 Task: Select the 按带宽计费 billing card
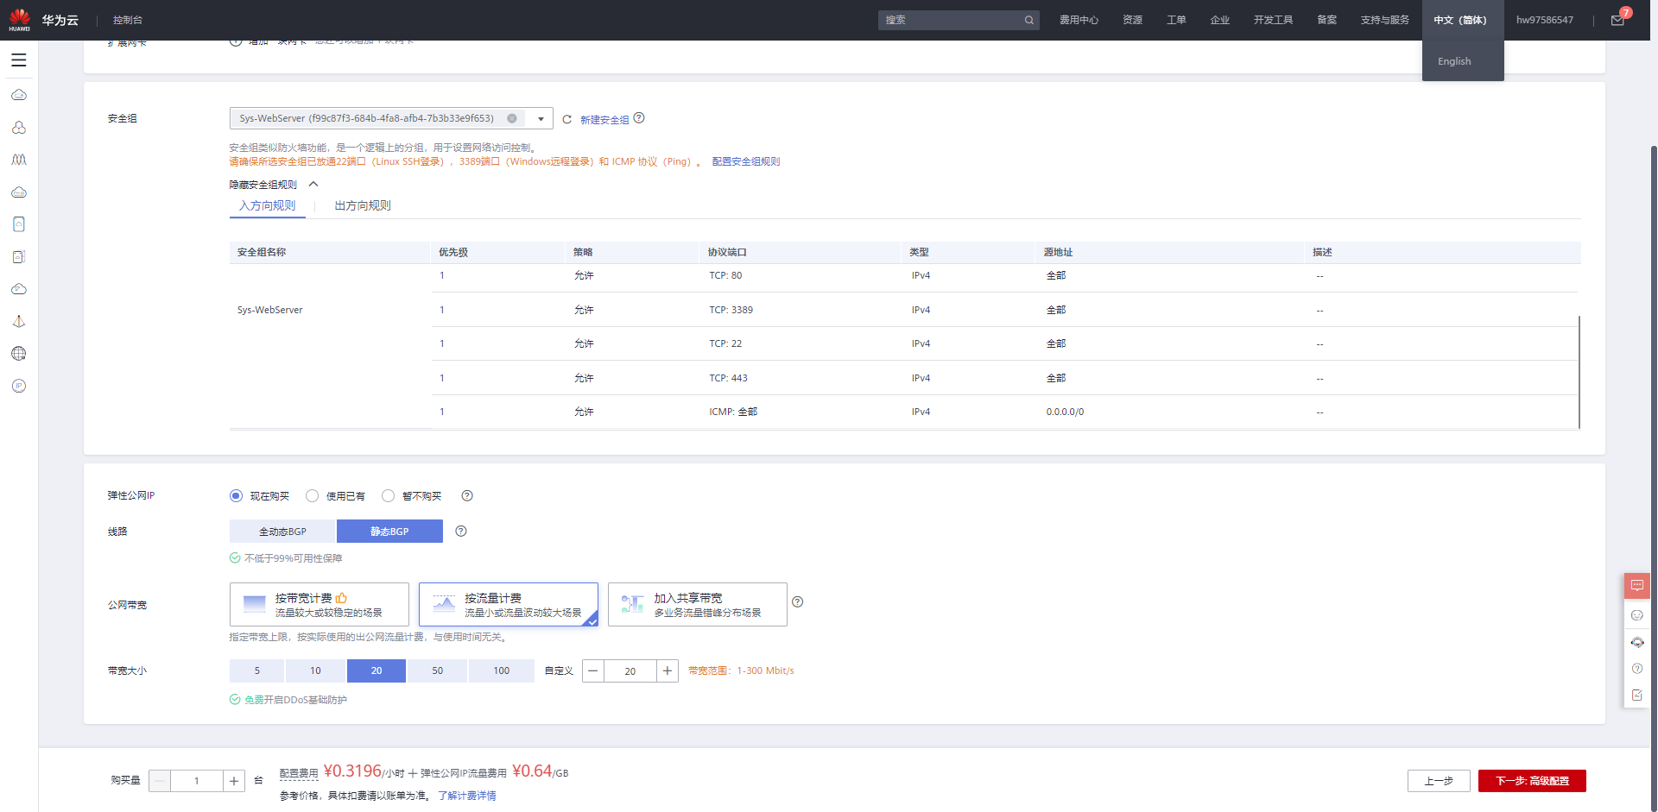pyautogui.click(x=320, y=604)
